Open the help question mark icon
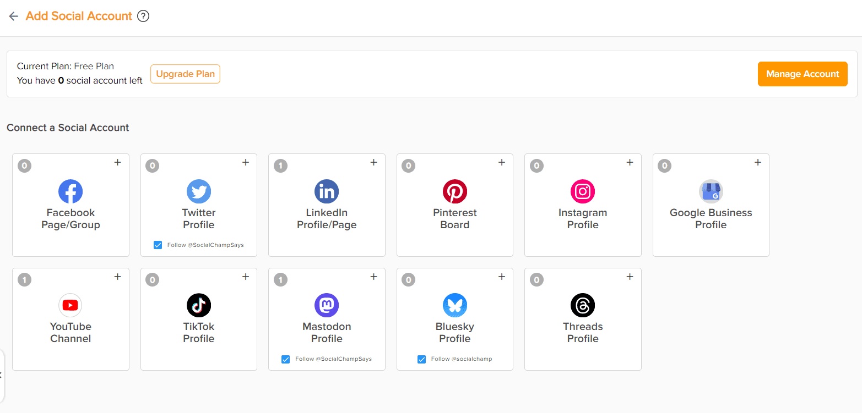 143,16
